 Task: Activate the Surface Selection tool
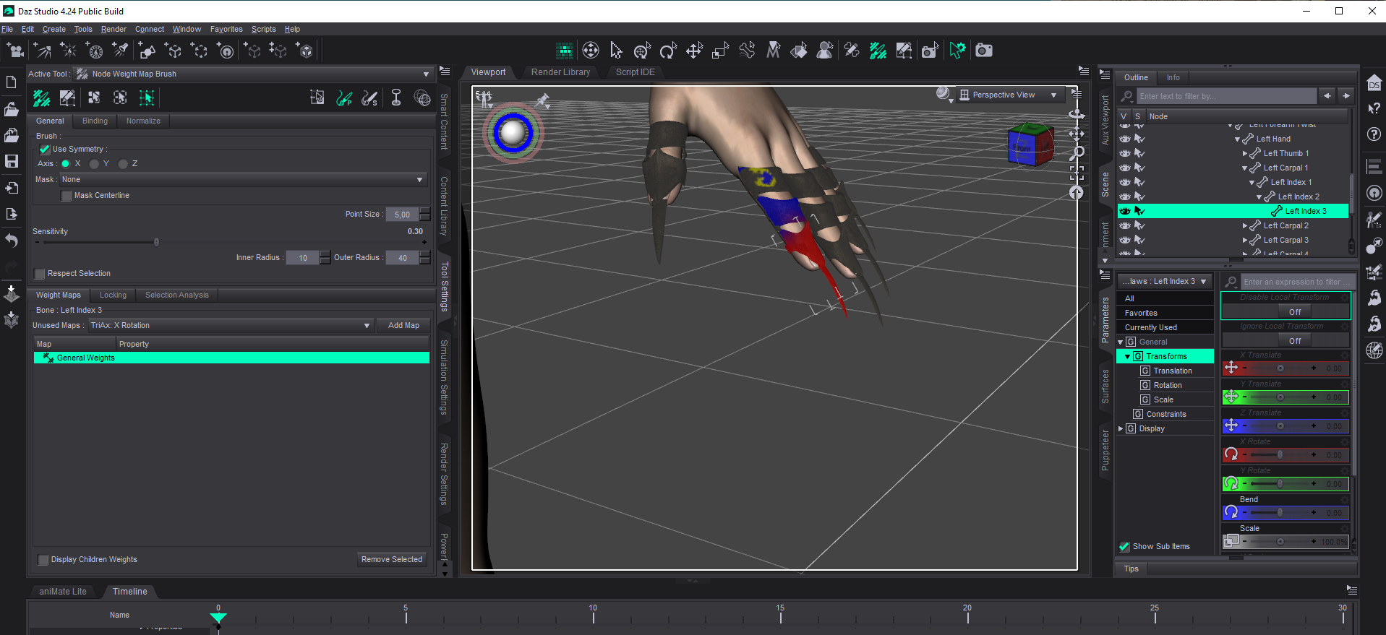pos(799,51)
